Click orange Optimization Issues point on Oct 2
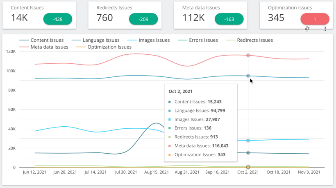Viewport: 336px width, 188px height. [248, 167]
